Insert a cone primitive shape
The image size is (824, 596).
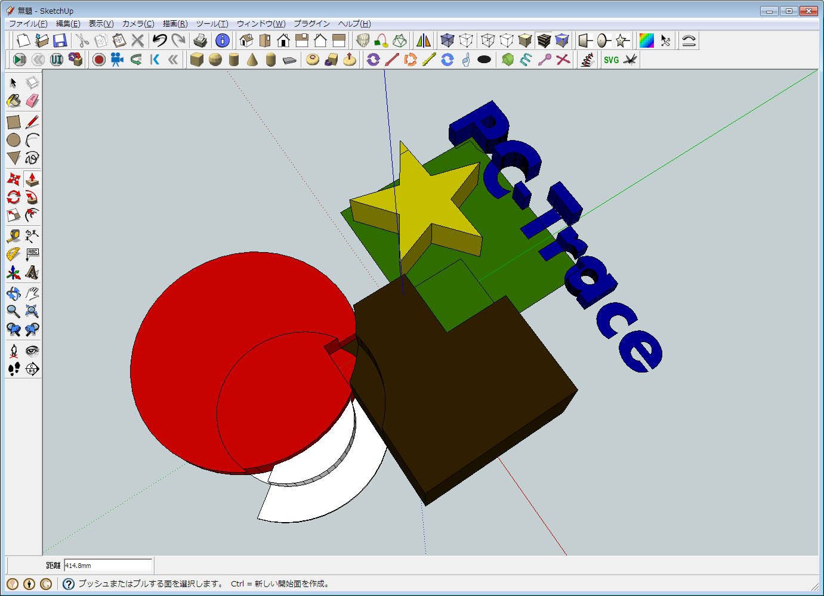[252, 60]
